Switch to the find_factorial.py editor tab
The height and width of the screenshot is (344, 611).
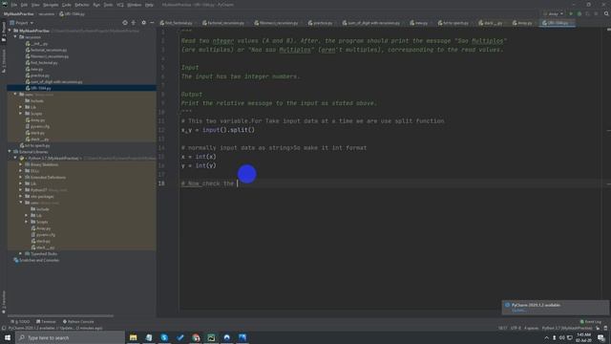[176, 23]
